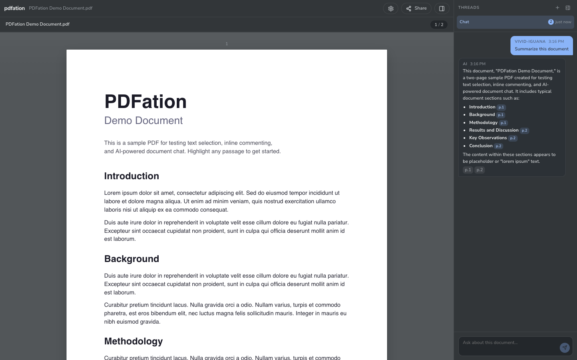
Task: Click the unread count badge on Chat
Action: (x=551, y=22)
